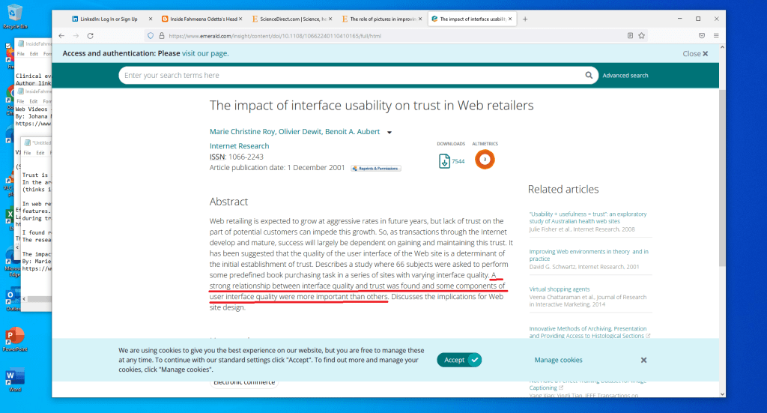
Task: Switch to the LinkedIn Log In tab
Action: point(109,19)
